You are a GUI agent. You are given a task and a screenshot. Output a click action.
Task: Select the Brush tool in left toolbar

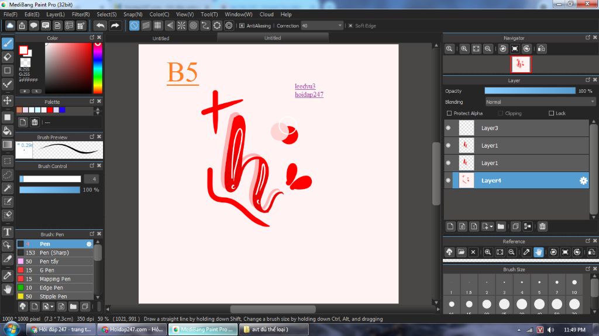[7, 43]
